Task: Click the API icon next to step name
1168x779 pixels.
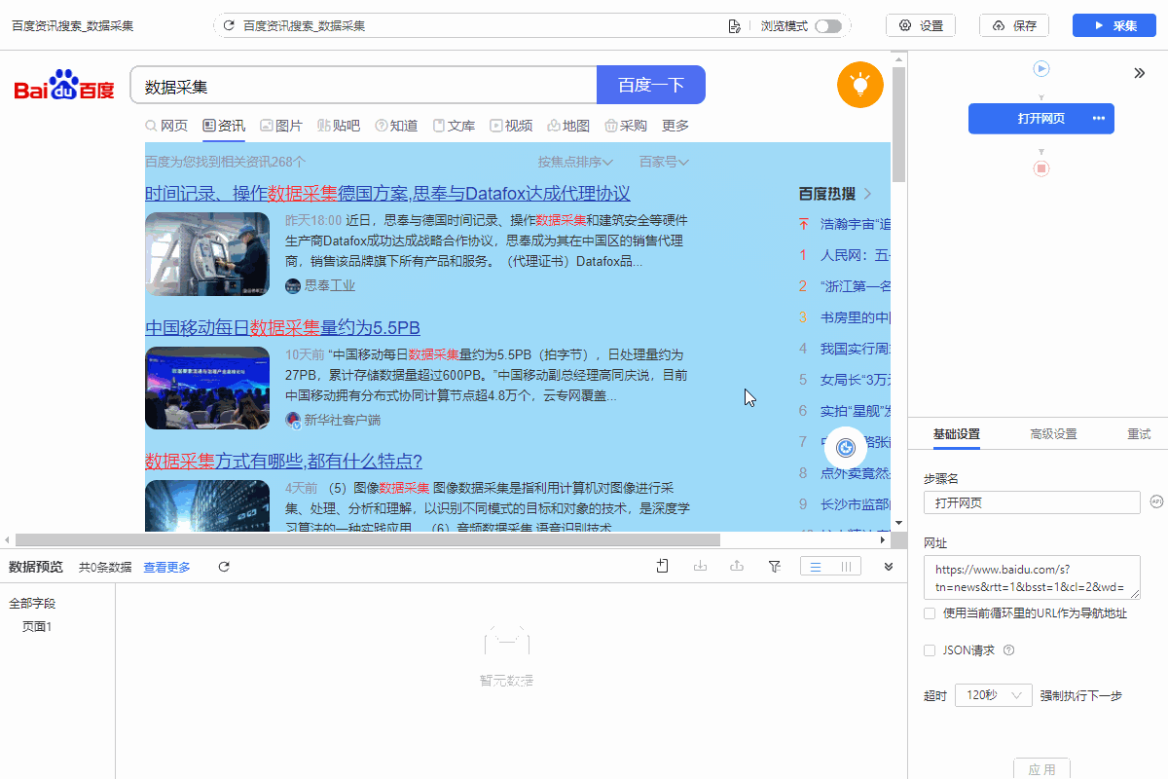Action: [1156, 502]
